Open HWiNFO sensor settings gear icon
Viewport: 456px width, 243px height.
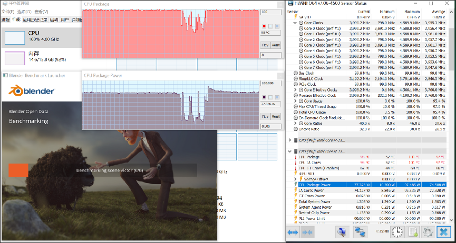click(x=427, y=232)
